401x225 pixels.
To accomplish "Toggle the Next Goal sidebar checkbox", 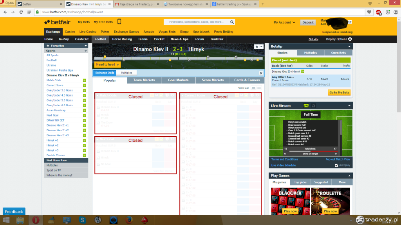I will click(85, 115).
